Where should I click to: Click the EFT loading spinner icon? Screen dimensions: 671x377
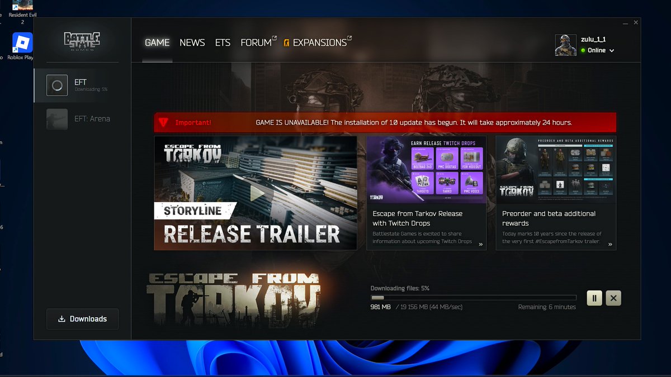[57, 85]
